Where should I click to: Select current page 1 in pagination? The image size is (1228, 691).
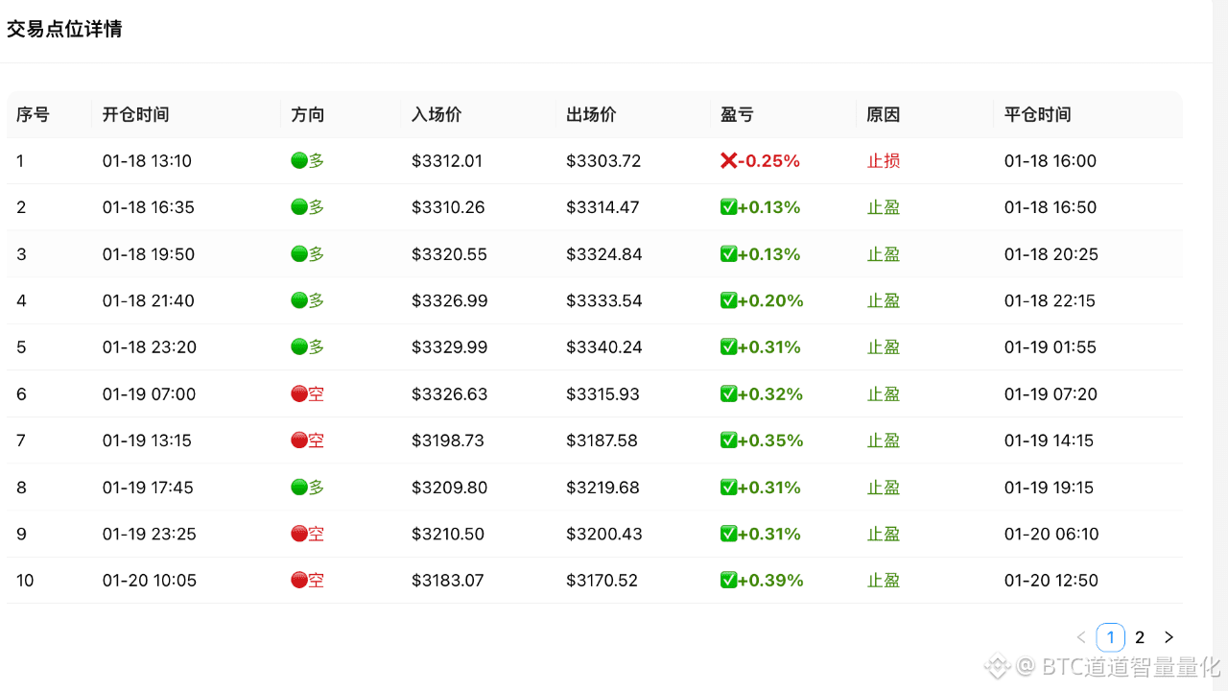tap(1110, 637)
